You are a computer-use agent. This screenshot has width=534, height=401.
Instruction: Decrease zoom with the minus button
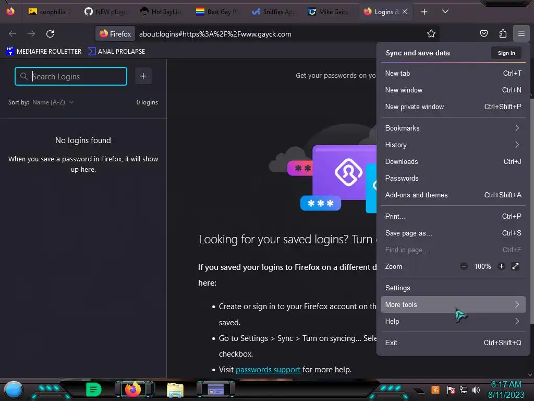[464, 266]
